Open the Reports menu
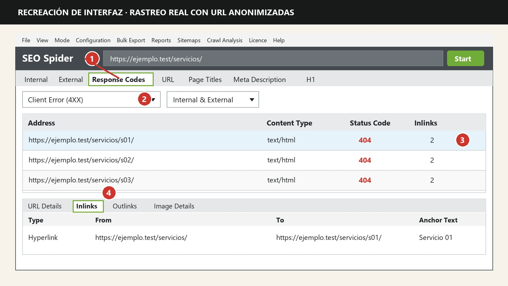This screenshot has width=508, height=286. [x=161, y=40]
